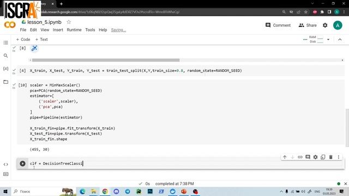Screen dimensions: 349x196
Task: Open the browser three-dot menu
Action: coord(344,12)
